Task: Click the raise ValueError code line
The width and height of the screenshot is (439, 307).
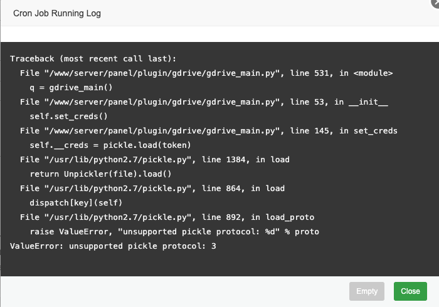Action: [174, 231]
